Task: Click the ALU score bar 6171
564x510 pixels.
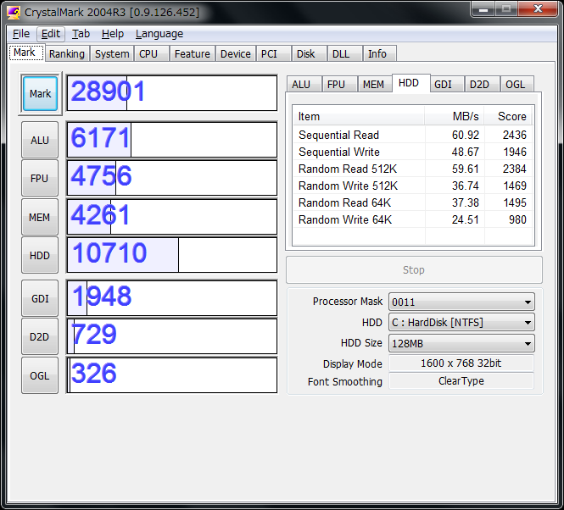Action: pyautogui.click(x=172, y=140)
